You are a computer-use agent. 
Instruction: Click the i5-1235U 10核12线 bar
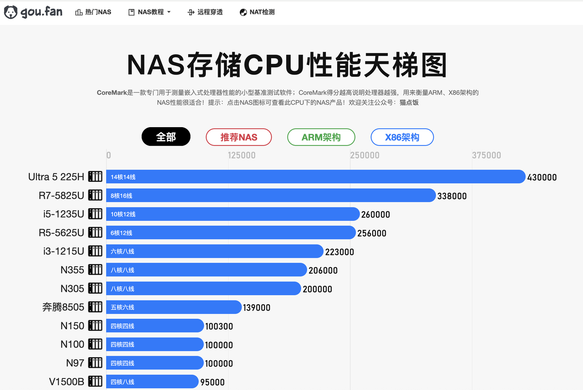point(233,214)
